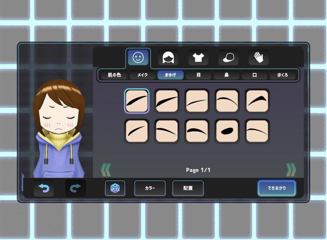Select the メイク makeup tab
Screen dimensions: 327x240
click(143, 75)
